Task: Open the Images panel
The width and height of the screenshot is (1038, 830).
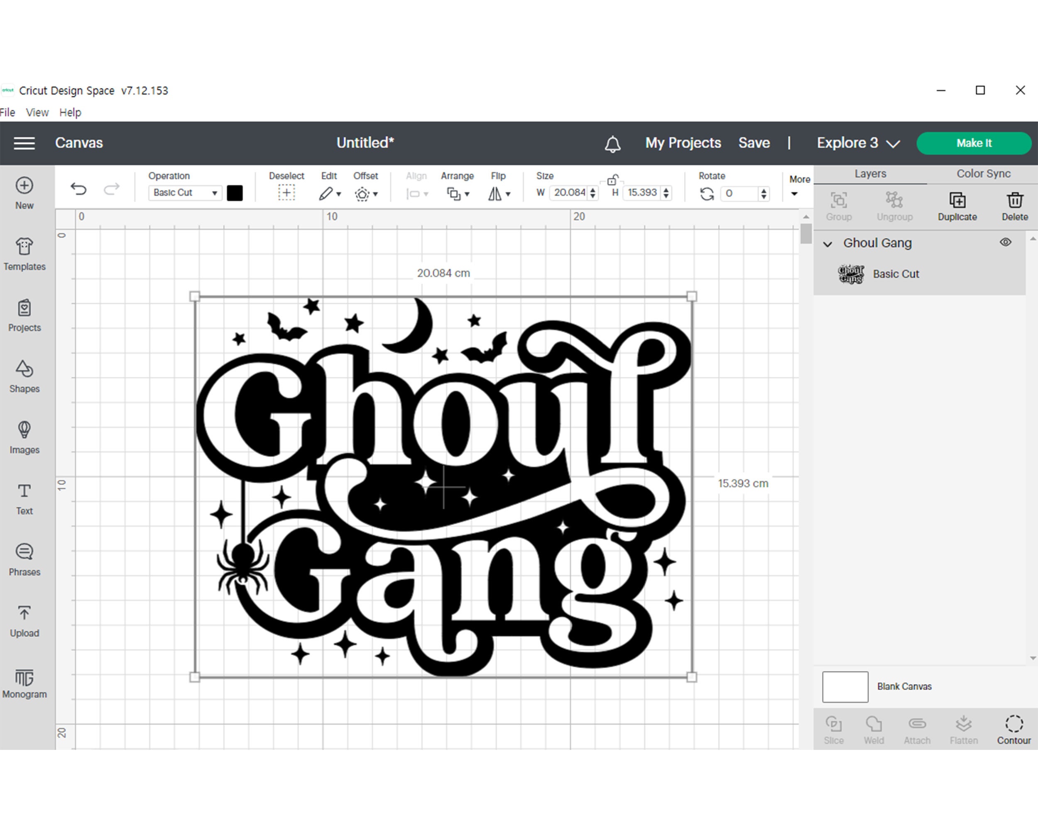Action: [24, 438]
